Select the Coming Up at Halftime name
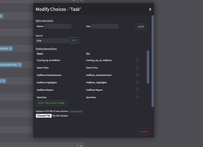The height and width of the screenshot is (147, 203). click(49, 60)
